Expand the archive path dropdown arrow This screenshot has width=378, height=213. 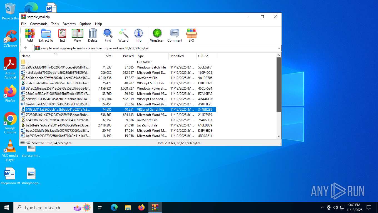[x=279, y=48]
